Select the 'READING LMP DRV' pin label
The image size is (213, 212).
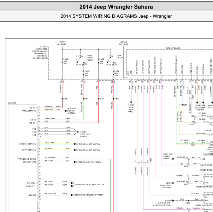28,144
